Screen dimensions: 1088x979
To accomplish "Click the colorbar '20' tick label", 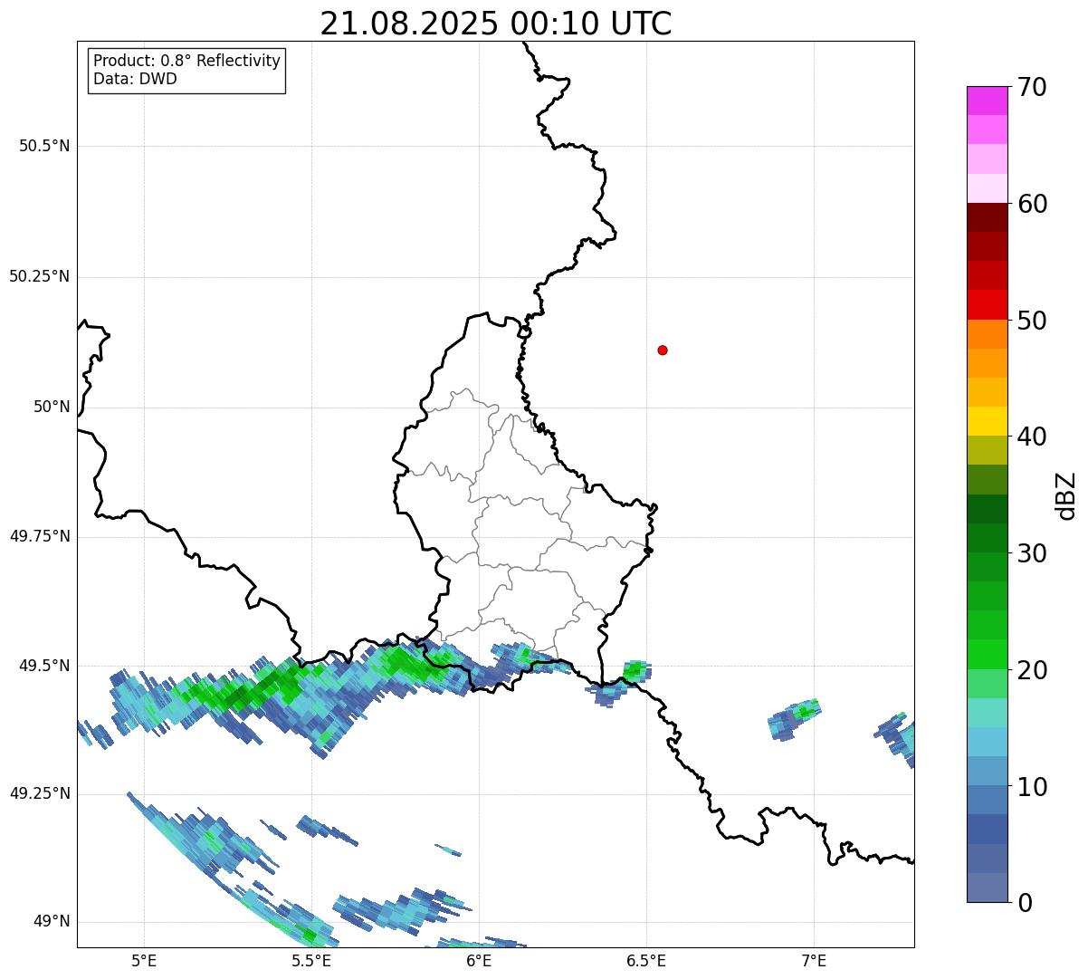I will [1032, 670].
